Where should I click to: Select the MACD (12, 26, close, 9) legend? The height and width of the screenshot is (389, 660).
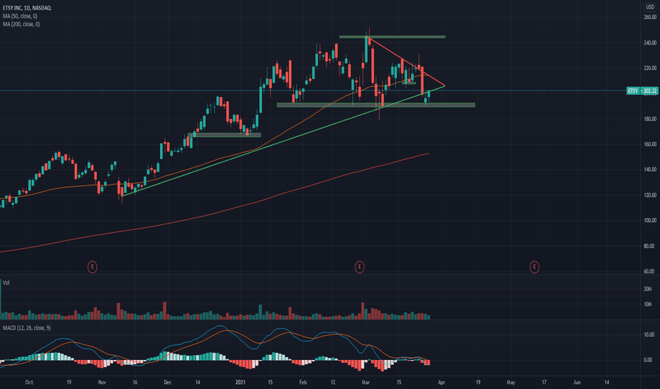pos(26,327)
